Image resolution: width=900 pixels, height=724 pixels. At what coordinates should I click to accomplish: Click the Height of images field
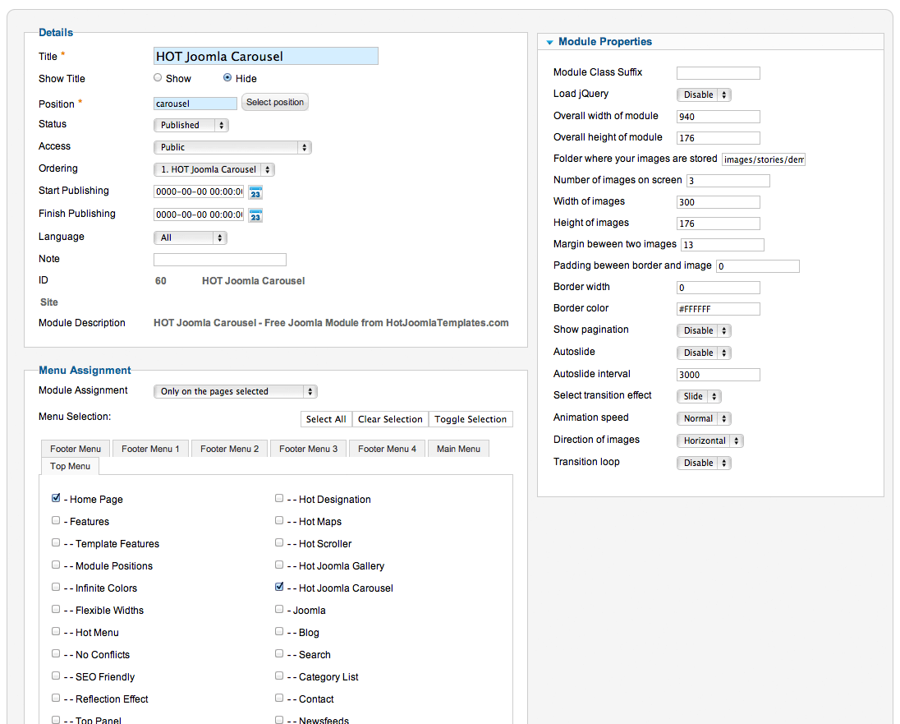coord(719,224)
